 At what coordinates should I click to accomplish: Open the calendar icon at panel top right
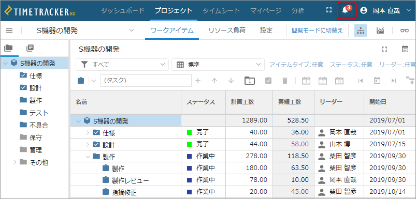(405, 49)
